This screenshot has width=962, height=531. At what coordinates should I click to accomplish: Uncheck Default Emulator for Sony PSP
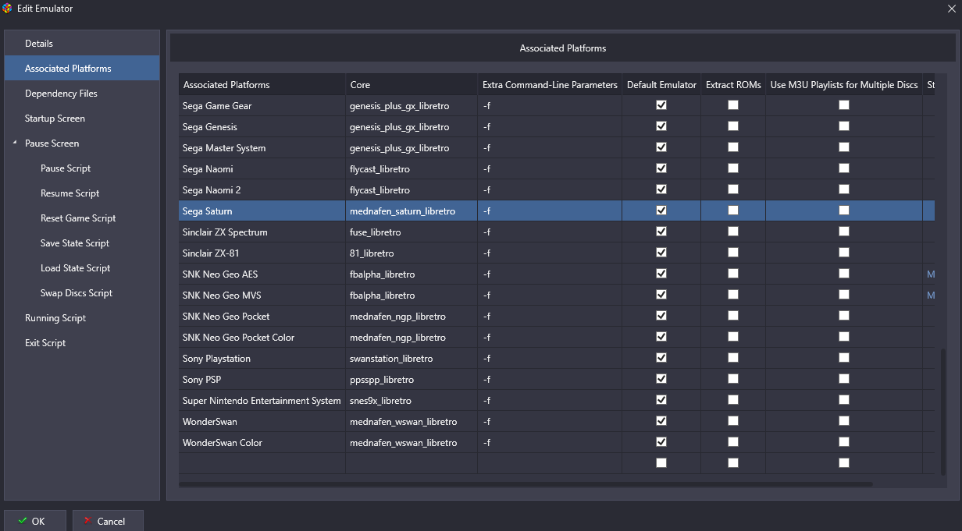click(661, 379)
